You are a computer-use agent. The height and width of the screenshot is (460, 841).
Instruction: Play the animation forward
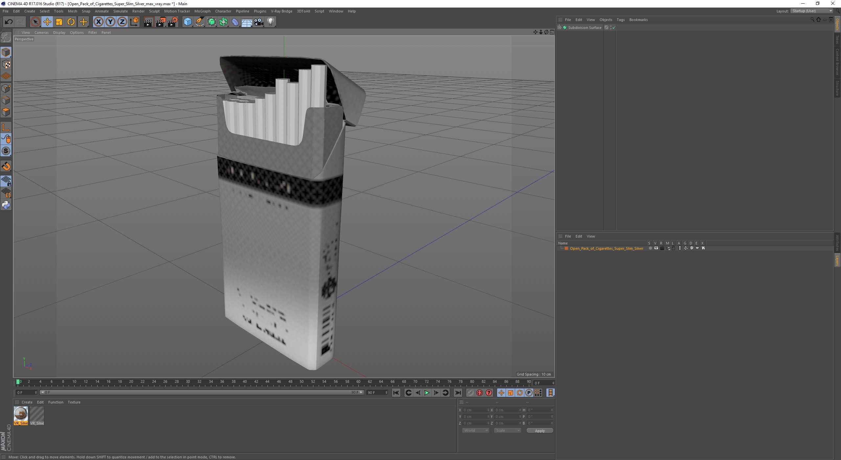click(427, 393)
